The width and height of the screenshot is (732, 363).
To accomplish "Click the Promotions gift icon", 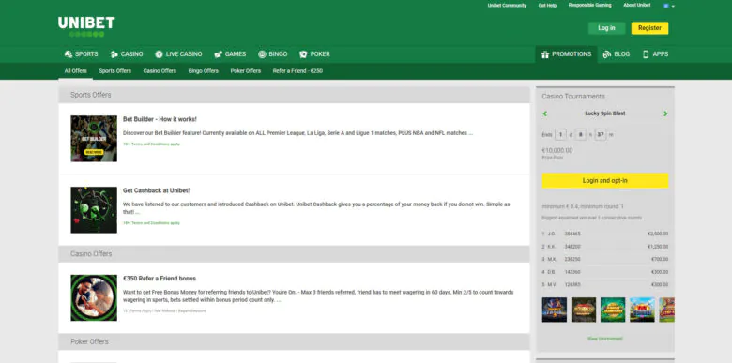I will point(545,54).
